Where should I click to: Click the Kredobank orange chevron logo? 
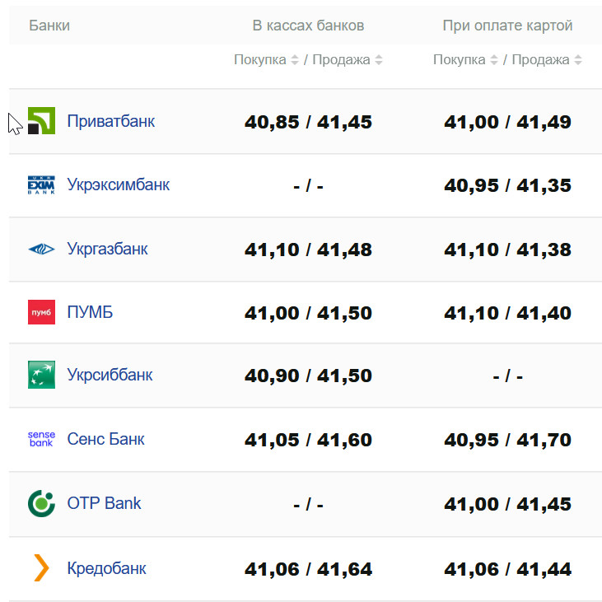tap(41, 568)
